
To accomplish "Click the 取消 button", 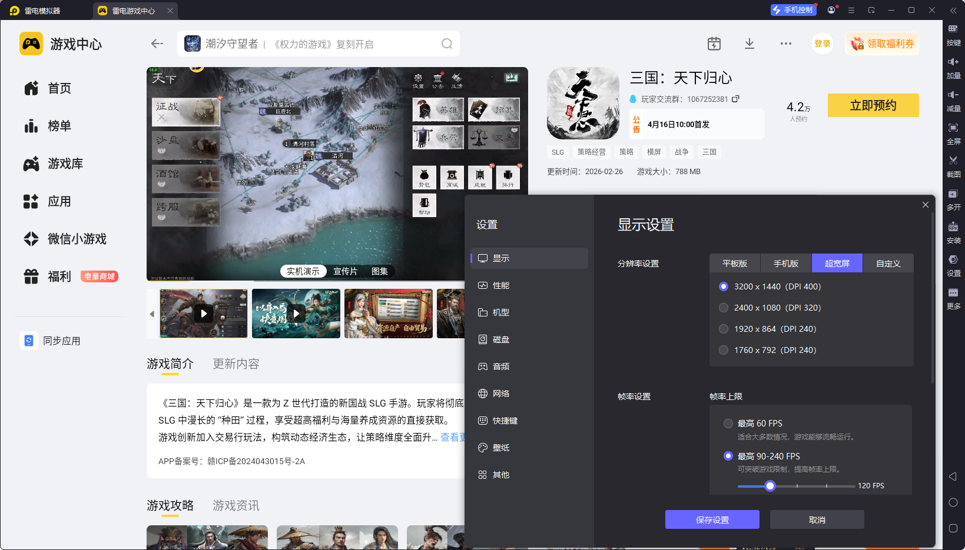I will point(817,519).
